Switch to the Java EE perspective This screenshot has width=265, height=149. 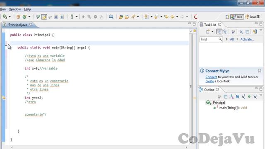[252, 17]
